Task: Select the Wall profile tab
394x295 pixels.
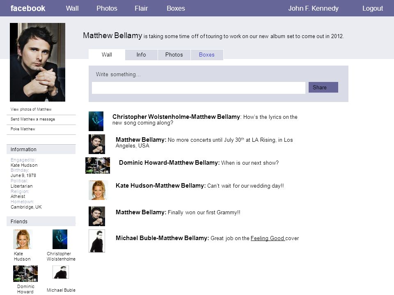Action: pyautogui.click(x=107, y=54)
